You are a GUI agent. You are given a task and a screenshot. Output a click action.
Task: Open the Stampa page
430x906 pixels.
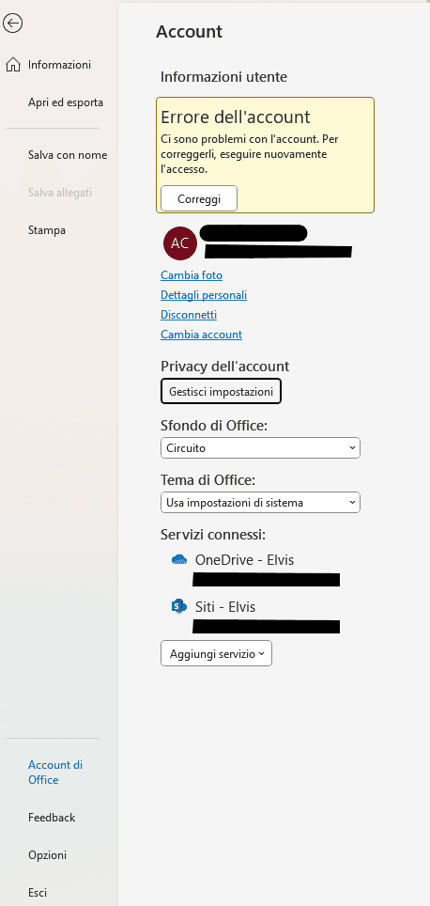(x=47, y=230)
